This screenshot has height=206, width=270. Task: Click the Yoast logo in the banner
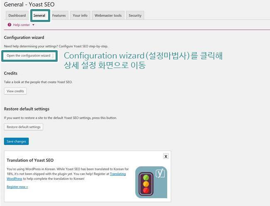(x=160, y=174)
